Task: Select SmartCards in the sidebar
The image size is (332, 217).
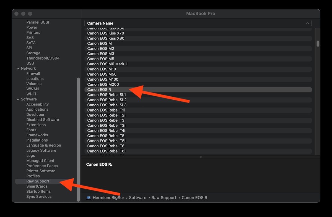Action: [x=37, y=186]
